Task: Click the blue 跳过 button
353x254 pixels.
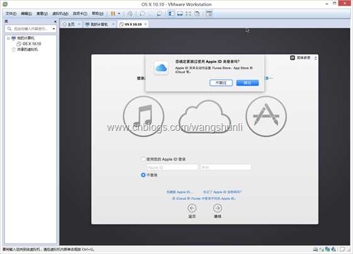Action: click(247, 83)
